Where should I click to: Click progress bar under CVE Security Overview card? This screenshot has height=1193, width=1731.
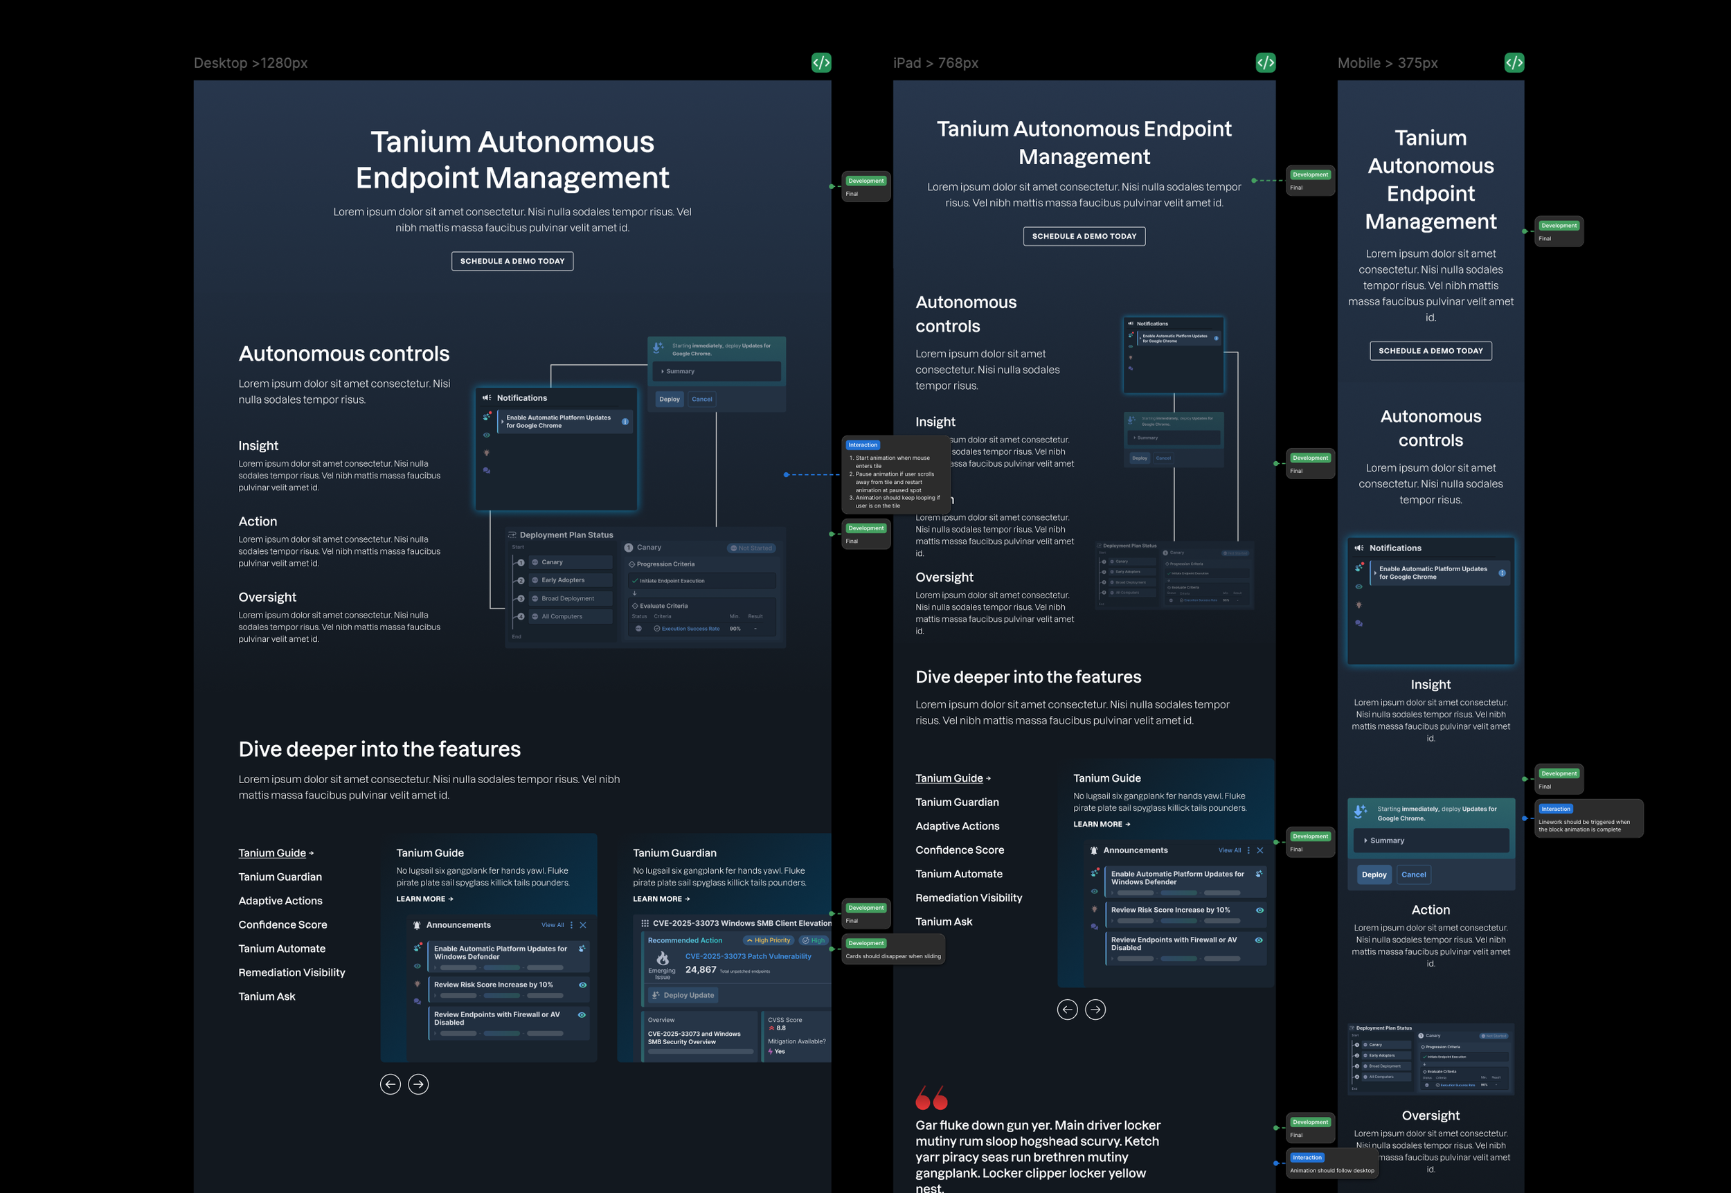[700, 1051]
